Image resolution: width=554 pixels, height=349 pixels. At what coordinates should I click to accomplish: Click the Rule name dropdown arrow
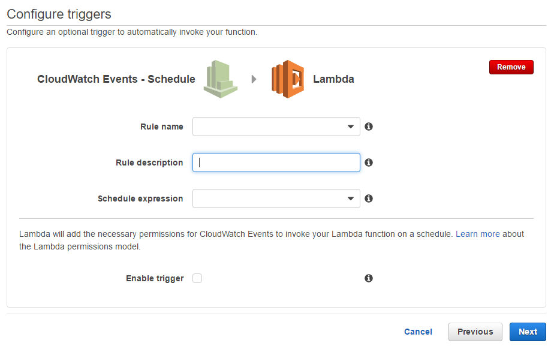tap(351, 127)
